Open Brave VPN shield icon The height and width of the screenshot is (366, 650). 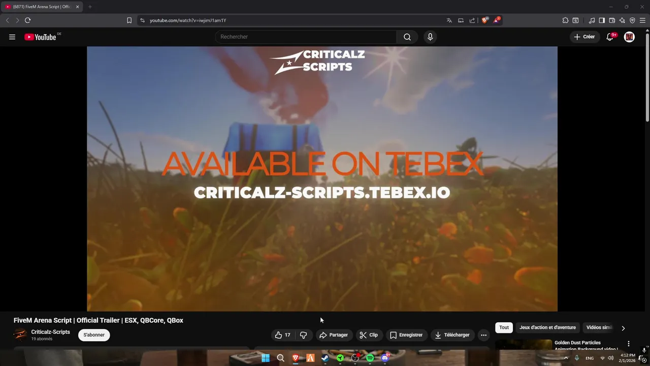[x=632, y=20]
